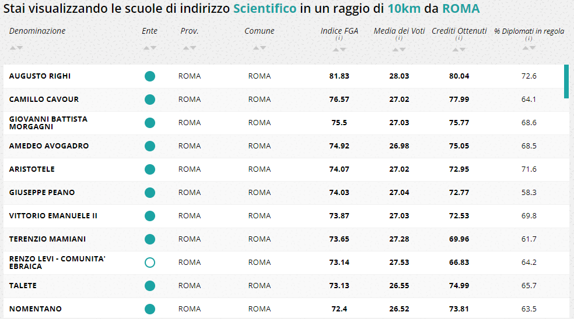Sort Indice FGA column descending arrow
This screenshot has height=319, width=574.
(342, 49)
